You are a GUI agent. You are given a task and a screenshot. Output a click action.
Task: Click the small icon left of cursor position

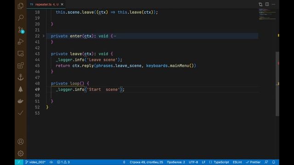[x=124, y=162]
